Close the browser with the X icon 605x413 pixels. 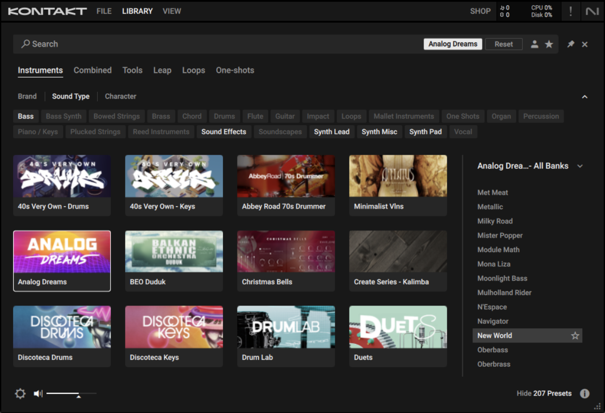[585, 44]
